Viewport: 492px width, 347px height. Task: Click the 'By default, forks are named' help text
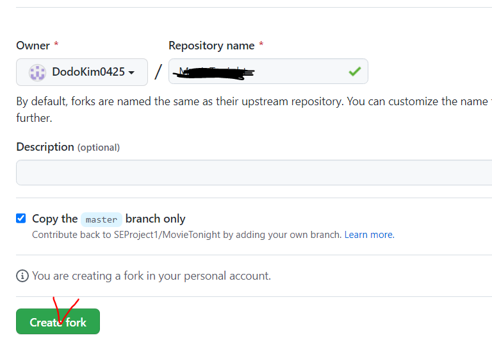(x=254, y=110)
